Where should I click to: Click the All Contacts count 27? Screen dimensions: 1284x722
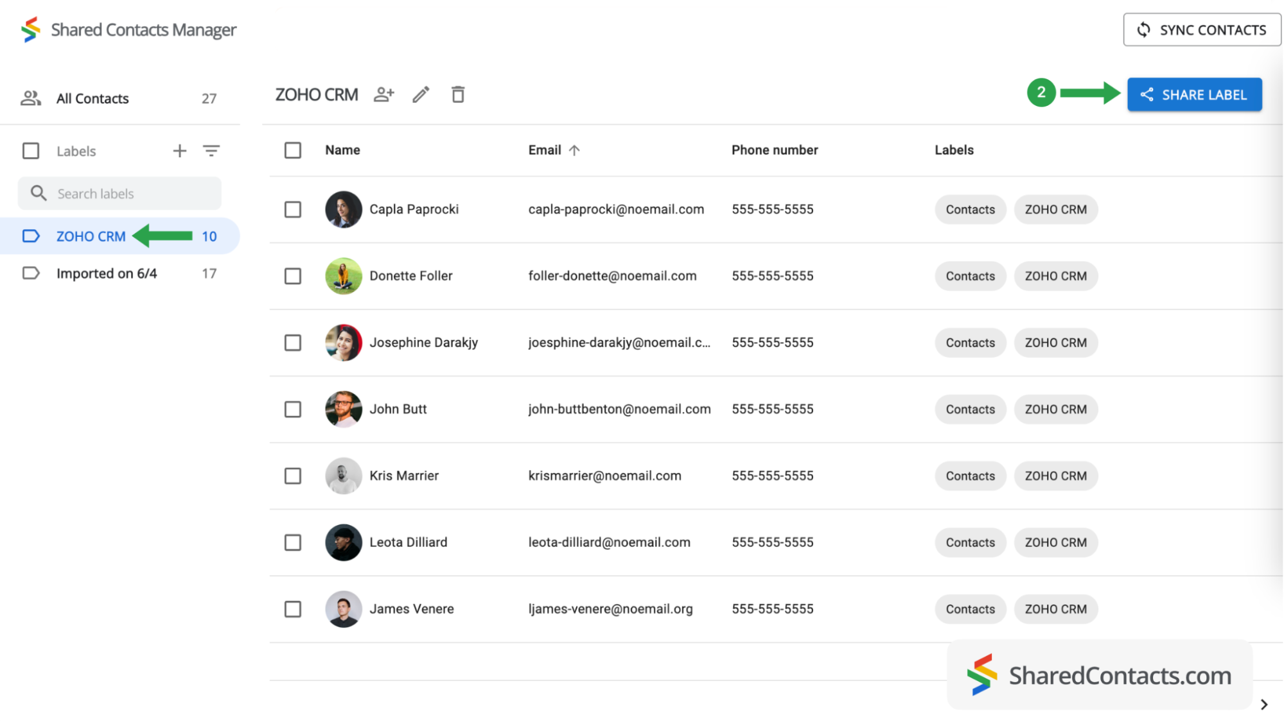209,98
